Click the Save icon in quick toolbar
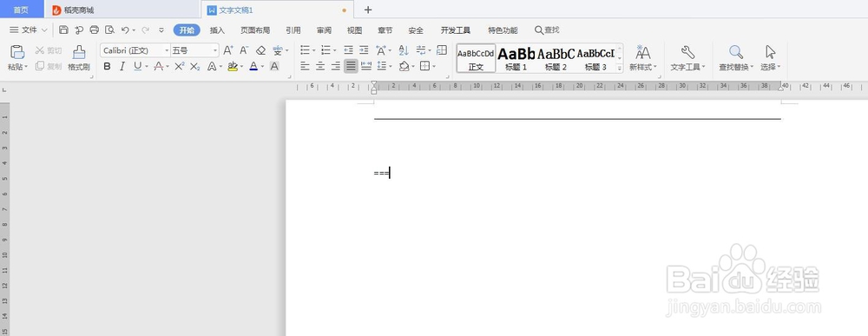 point(63,30)
